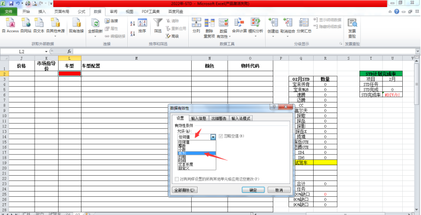Switch to the 出错警告 dialog tab

219,118
